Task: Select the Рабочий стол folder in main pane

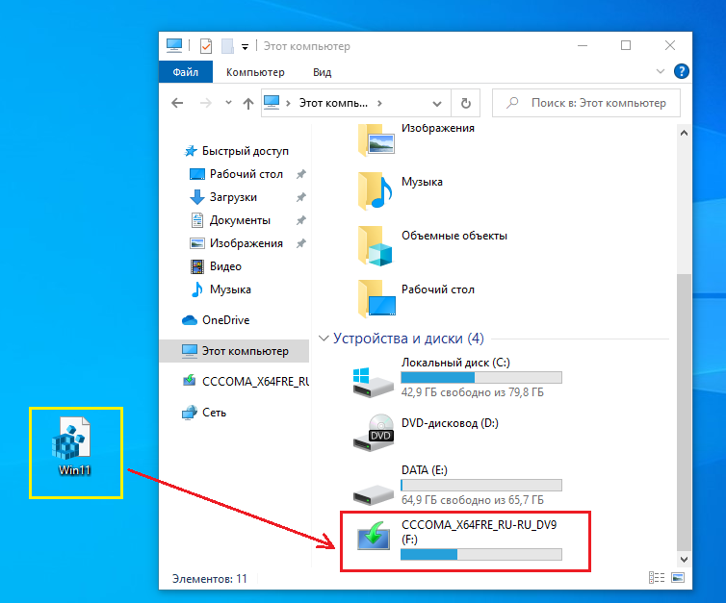Action: 416,299
